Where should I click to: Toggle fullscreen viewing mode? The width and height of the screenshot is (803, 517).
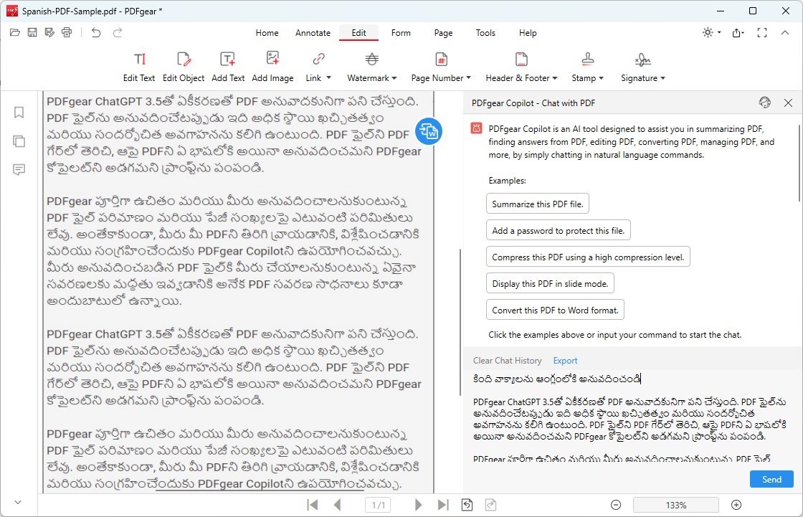point(762,32)
